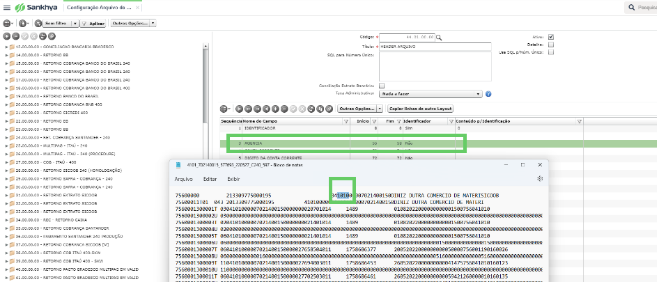
Task: Open the Sankhya hamburger main menu
Action: click(6, 8)
